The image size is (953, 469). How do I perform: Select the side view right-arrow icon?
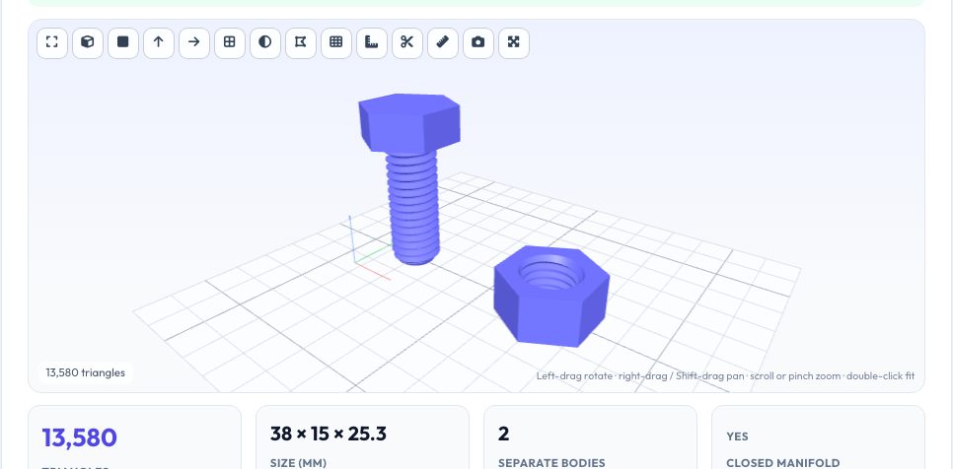194,42
